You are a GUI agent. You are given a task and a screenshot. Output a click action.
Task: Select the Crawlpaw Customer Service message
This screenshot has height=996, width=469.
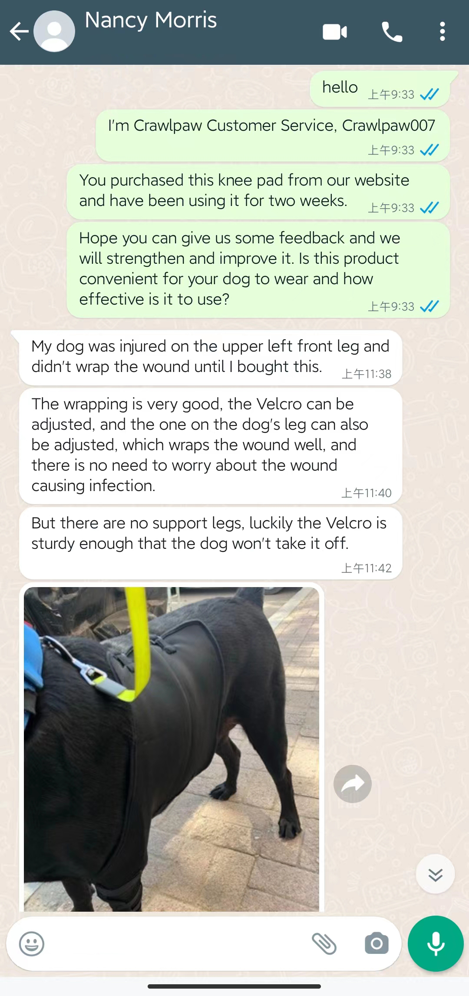pyautogui.click(x=273, y=135)
